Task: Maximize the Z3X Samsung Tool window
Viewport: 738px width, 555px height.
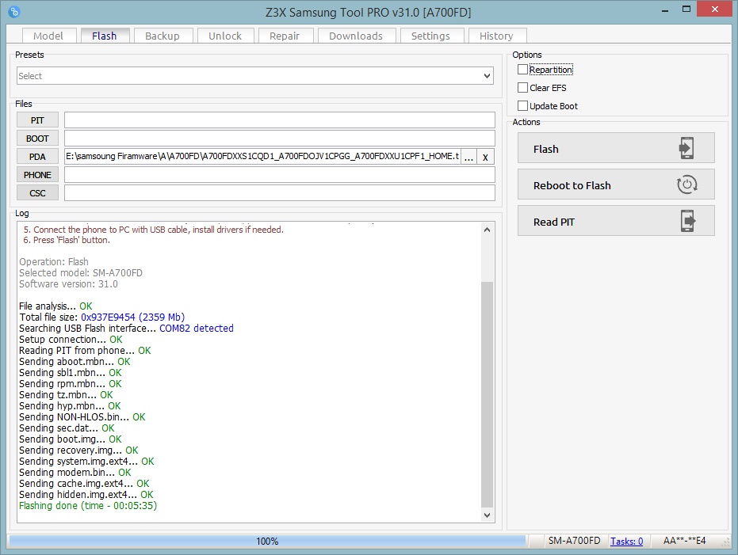Action: coord(686,10)
